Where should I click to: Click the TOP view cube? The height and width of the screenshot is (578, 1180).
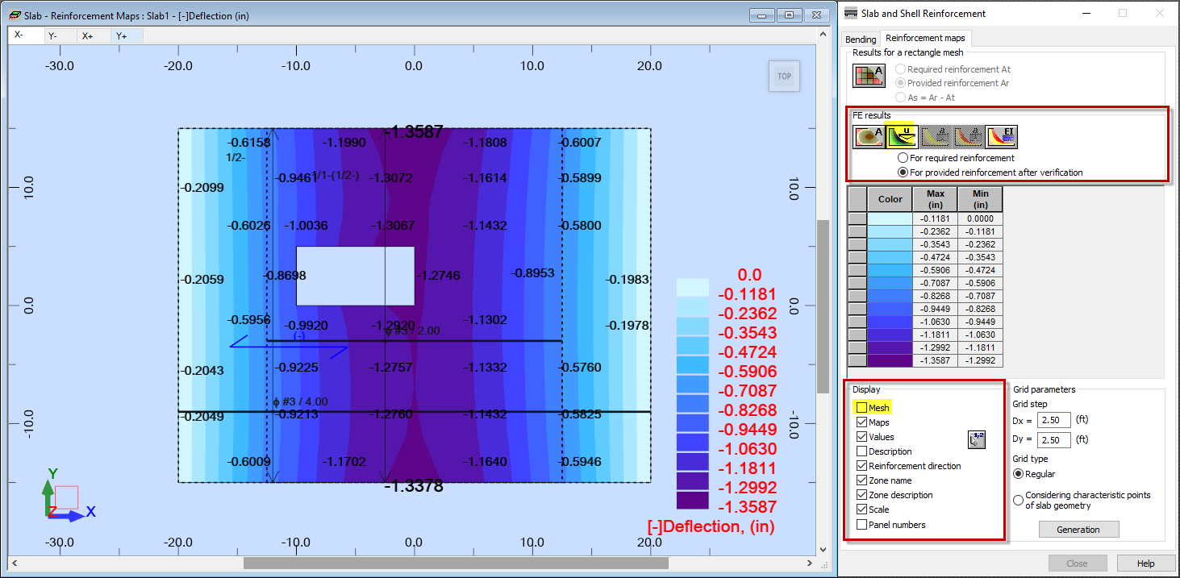coord(784,77)
